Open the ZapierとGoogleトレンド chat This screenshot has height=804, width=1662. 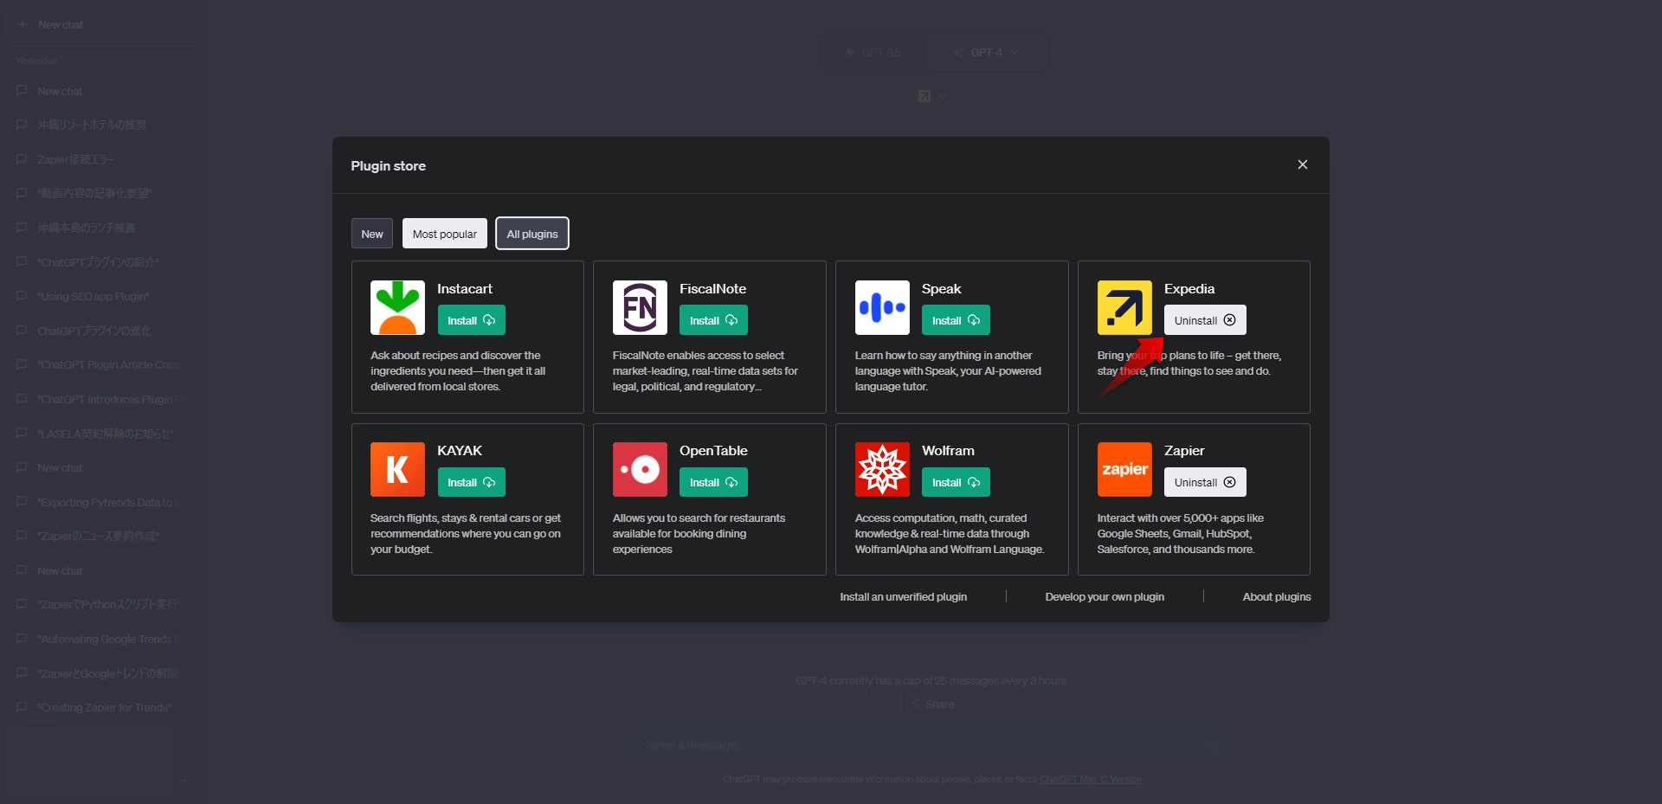pyautogui.click(x=101, y=673)
